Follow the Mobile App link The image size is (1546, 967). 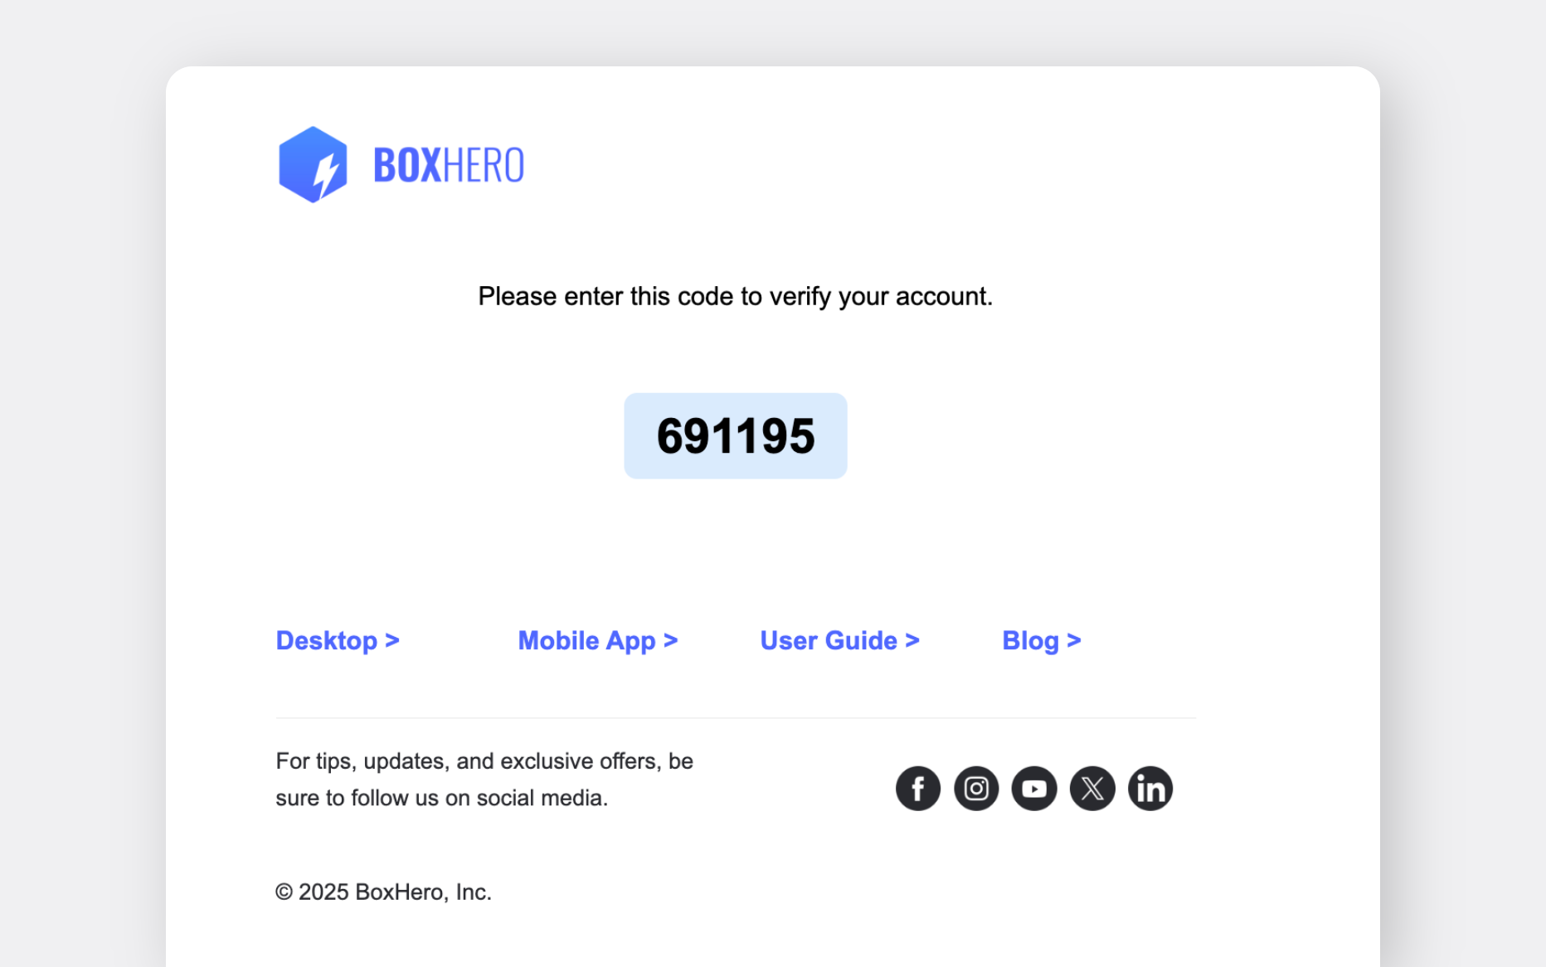586,640
